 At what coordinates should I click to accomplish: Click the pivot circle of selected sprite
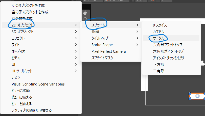(198, 96)
